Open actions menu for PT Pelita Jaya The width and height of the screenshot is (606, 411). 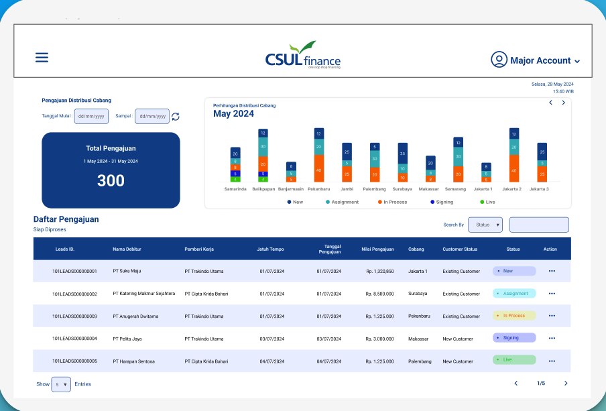(552, 339)
